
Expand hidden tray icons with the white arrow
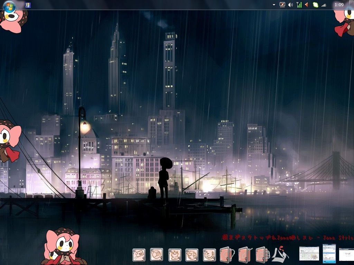(x=274, y=5)
